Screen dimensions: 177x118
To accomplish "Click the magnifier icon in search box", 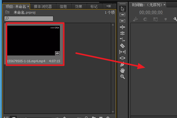I will point(7,18).
